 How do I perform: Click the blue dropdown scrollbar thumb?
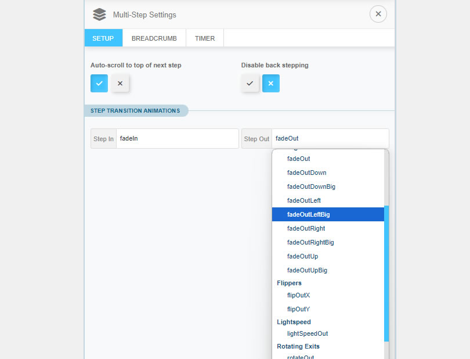click(386, 273)
